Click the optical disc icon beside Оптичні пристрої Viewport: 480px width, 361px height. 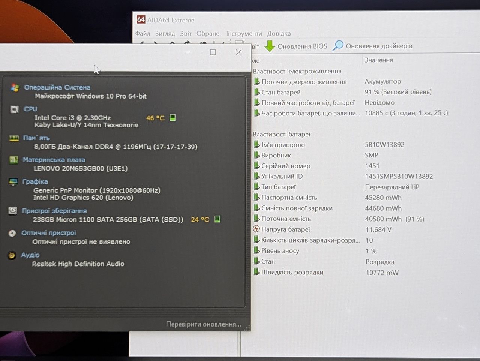tap(12, 233)
